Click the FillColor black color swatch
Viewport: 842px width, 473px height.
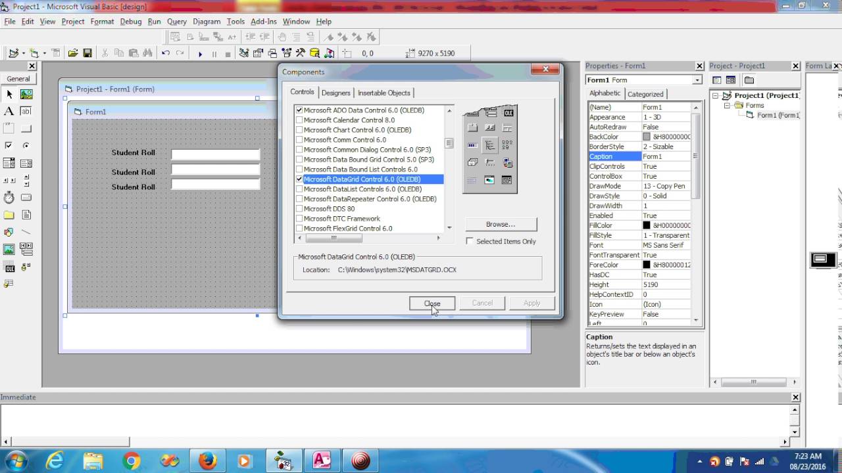tap(647, 225)
